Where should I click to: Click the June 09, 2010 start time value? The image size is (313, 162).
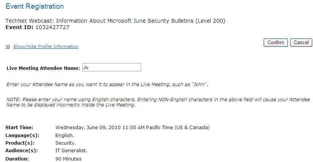[132, 127]
